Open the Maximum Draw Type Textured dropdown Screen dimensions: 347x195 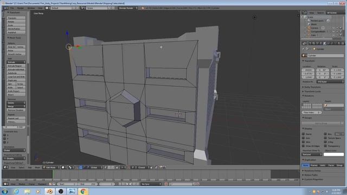(x=312, y=154)
